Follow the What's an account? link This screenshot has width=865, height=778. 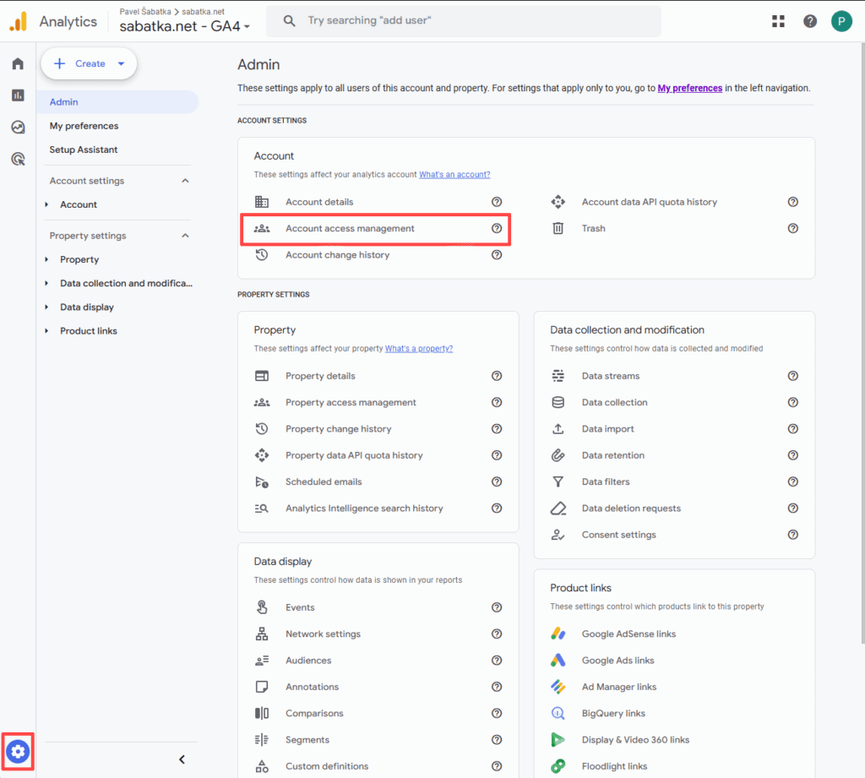point(454,174)
